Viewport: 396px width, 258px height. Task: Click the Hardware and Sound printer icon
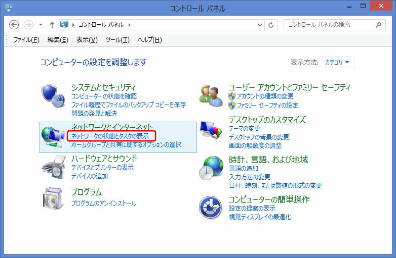[x=54, y=167]
